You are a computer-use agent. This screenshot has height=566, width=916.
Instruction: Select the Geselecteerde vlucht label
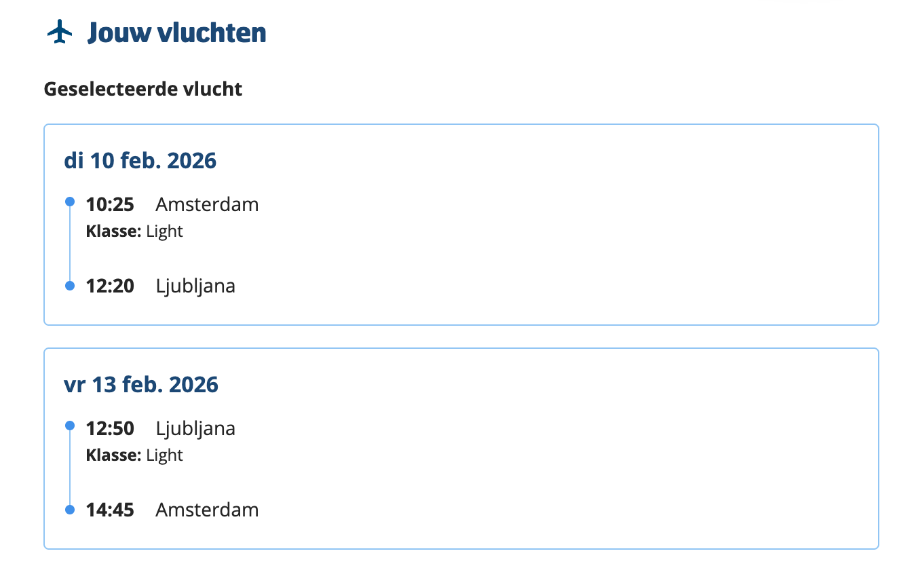pos(143,89)
